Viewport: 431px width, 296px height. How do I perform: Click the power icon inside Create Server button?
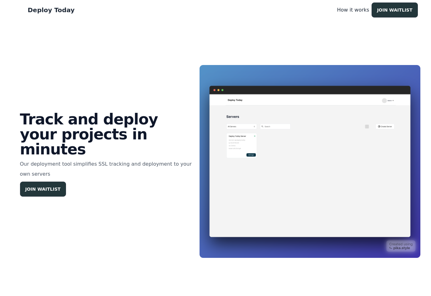coord(379,126)
